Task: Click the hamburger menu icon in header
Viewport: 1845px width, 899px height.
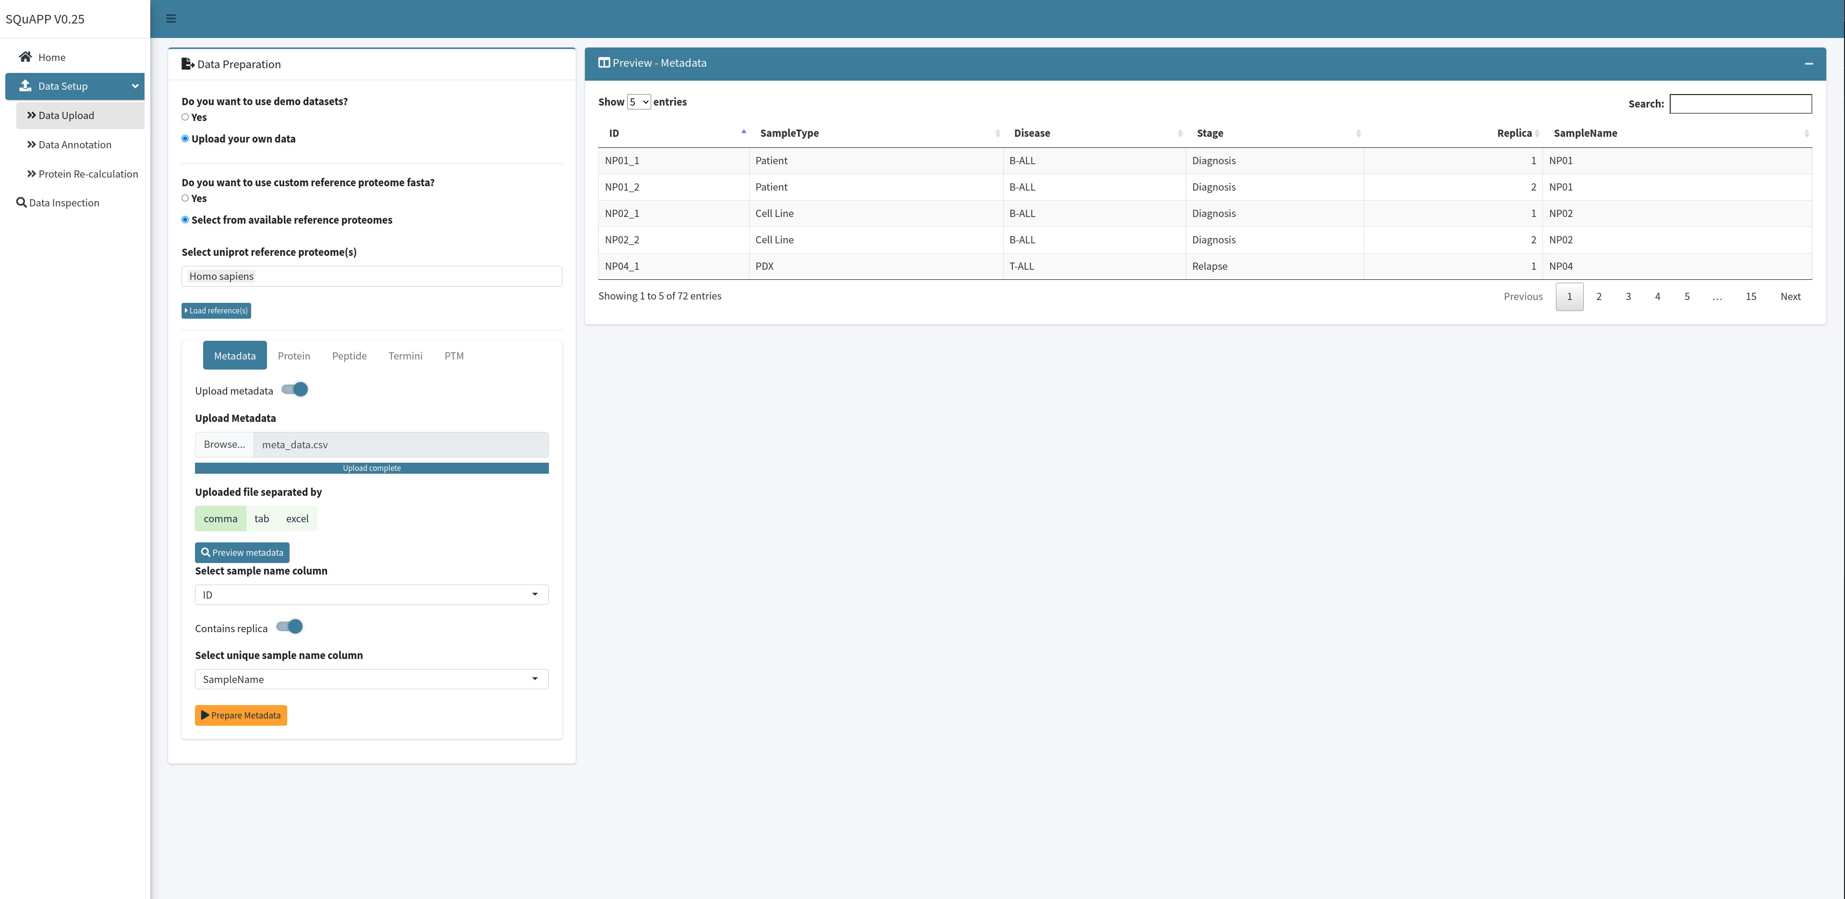Action: pyautogui.click(x=170, y=19)
